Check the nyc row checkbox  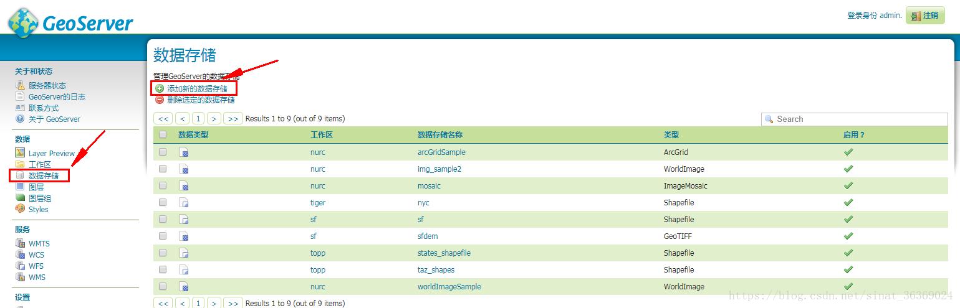coord(163,202)
